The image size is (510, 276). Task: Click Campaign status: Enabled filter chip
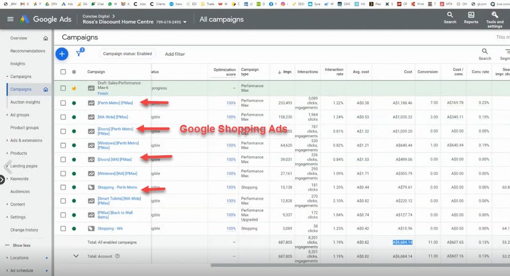point(127,54)
